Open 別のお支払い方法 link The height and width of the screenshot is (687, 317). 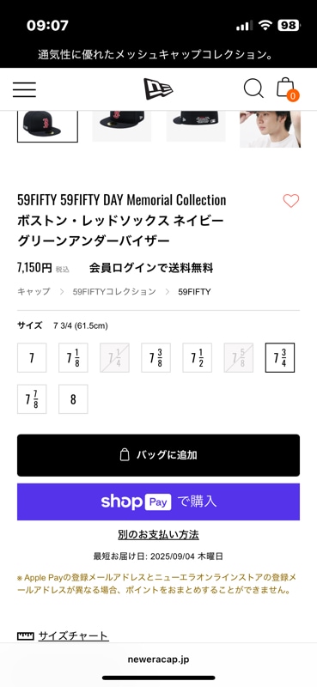(x=158, y=535)
